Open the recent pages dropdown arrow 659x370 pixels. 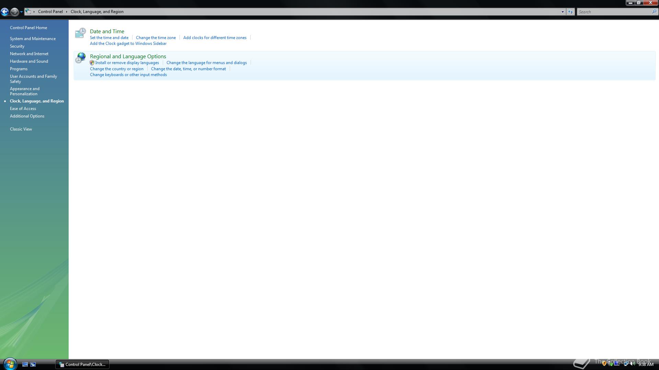[21, 12]
